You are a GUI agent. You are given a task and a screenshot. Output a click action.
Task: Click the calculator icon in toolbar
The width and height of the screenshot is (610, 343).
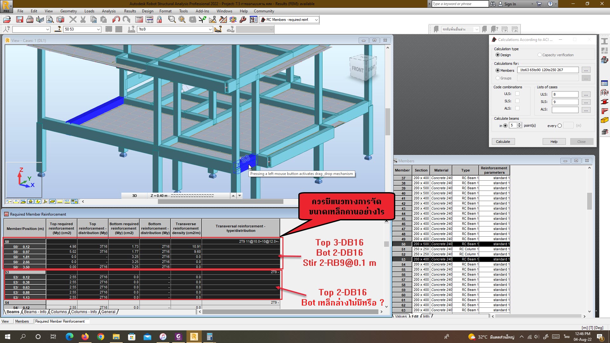pos(139,20)
